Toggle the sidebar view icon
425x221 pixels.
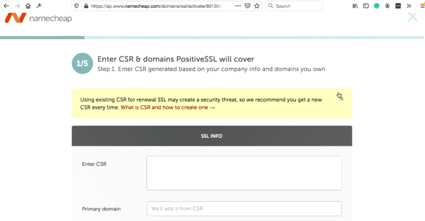click(366, 6)
